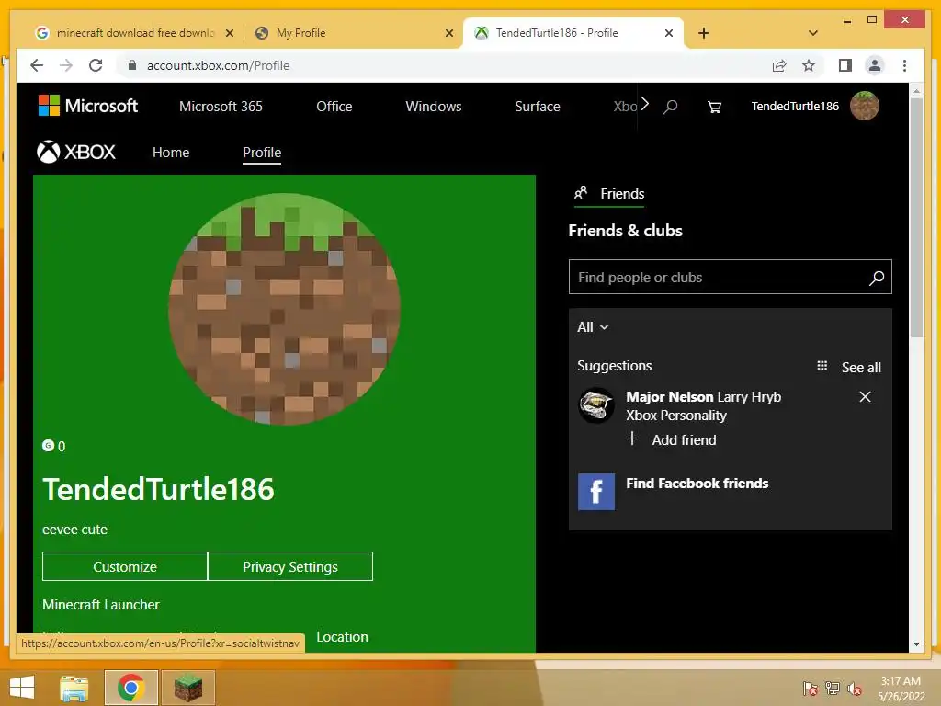Click the Facebook logo icon

(595, 492)
